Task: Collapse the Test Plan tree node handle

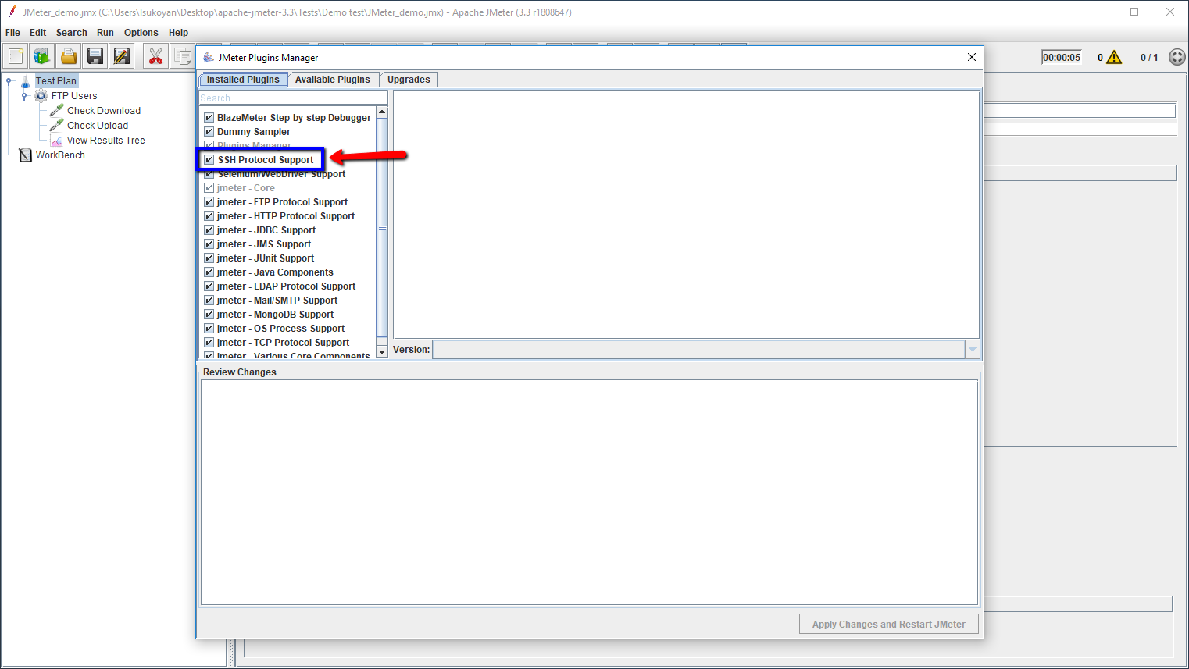Action: 9,81
